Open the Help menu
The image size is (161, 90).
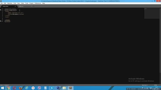pyautogui.click(x=44, y=3)
